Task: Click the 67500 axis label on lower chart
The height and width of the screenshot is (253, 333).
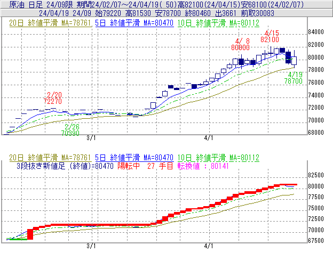Action: tap(316, 241)
